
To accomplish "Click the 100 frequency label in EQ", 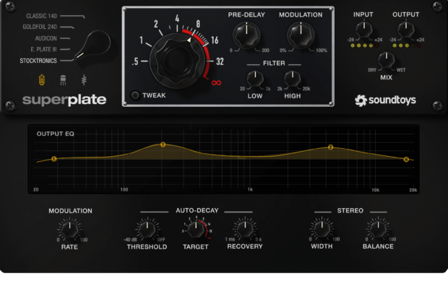I will (124, 189).
